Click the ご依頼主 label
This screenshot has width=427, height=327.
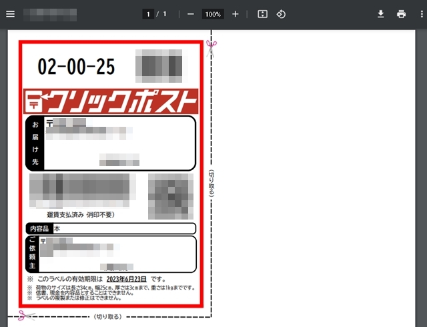pos(32,254)
